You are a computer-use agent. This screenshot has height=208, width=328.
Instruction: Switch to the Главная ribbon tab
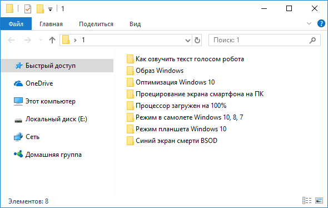(51, 24)
